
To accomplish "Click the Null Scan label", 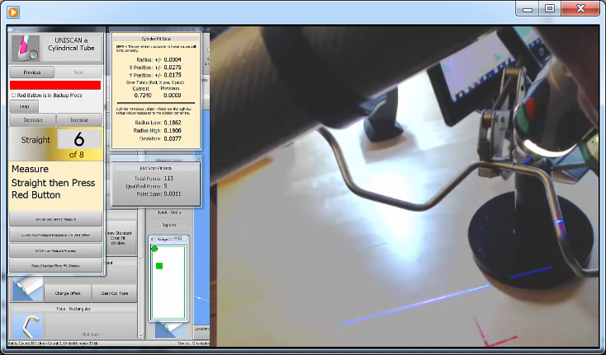I will point(91,334).
